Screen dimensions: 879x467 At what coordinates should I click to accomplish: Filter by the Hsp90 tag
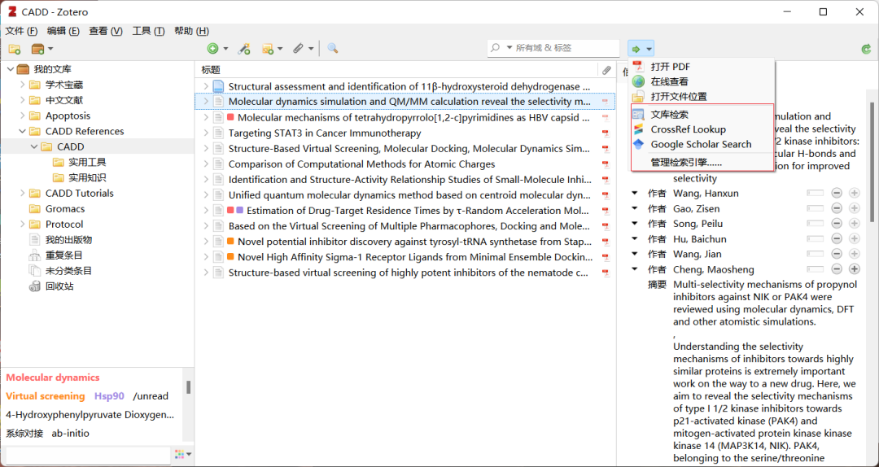109,396
